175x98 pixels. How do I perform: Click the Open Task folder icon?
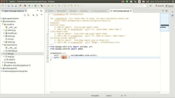pos(49,6)
